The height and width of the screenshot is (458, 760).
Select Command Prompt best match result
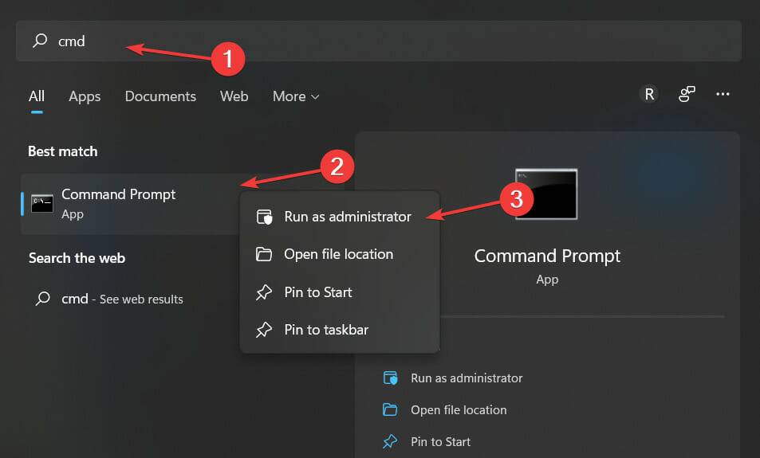[131, 204]
